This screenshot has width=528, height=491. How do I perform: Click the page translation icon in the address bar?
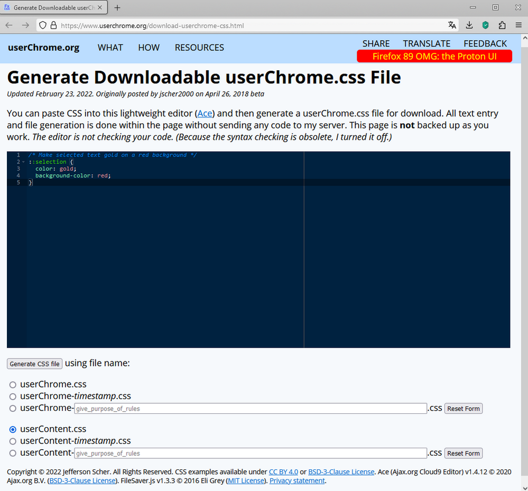pos(452,25)
